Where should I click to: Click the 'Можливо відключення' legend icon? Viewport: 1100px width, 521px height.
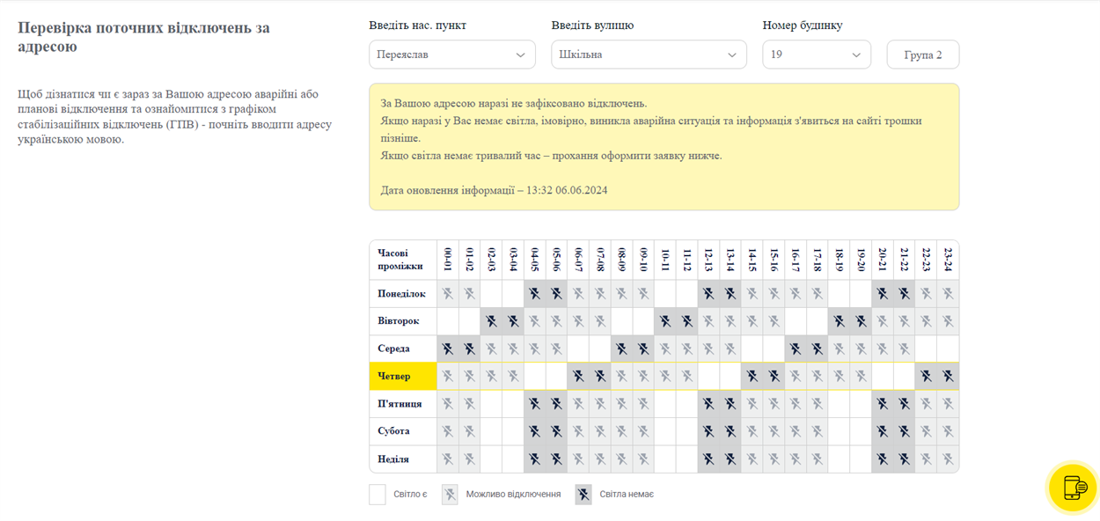(450, 495)
